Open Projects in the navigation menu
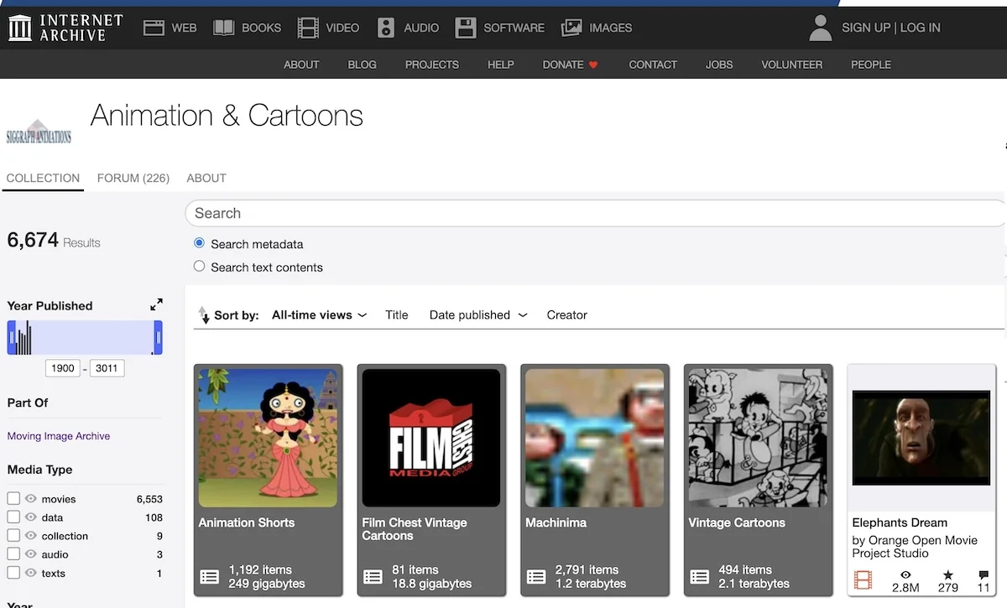The image size is (1007, 608). click(432, 65)
